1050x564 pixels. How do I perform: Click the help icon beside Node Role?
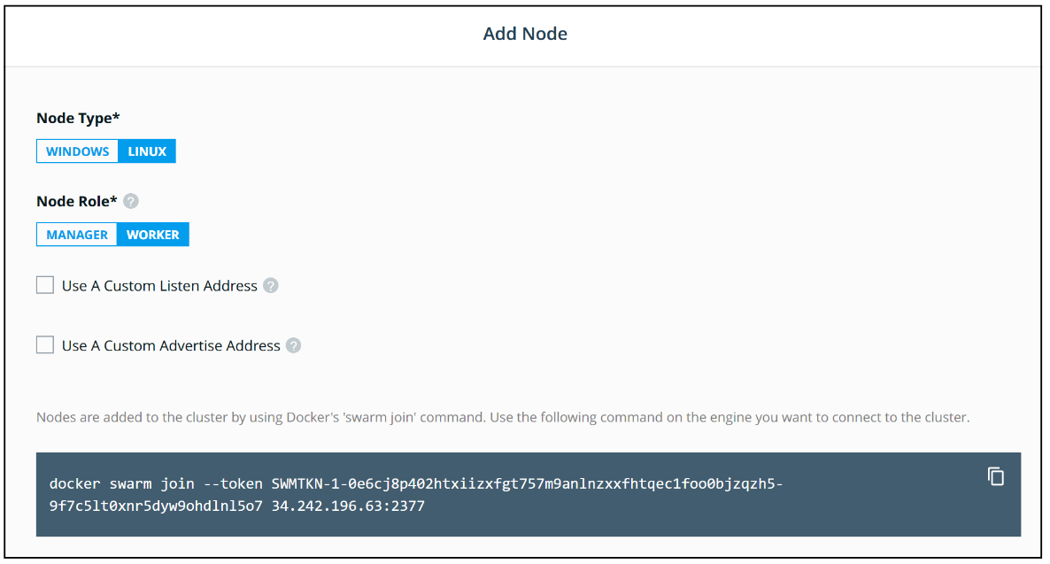tap(131, 202)
